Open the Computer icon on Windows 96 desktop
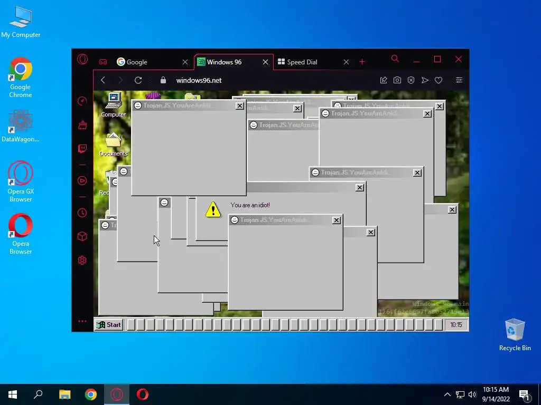 tap(114, 105)
